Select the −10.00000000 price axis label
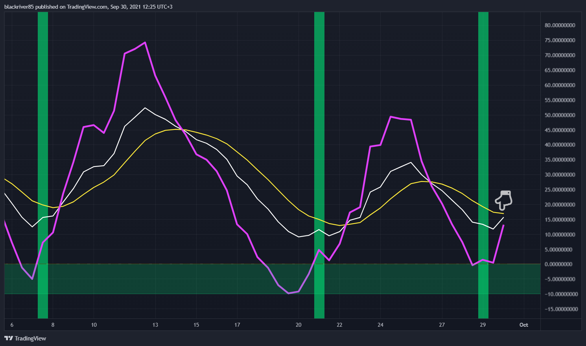The width and height of the screenshot is (586, 346). [x=561, y=294]
